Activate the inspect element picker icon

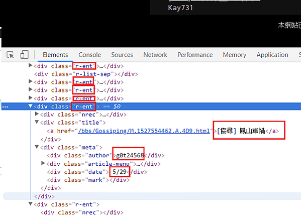(10, 55)
